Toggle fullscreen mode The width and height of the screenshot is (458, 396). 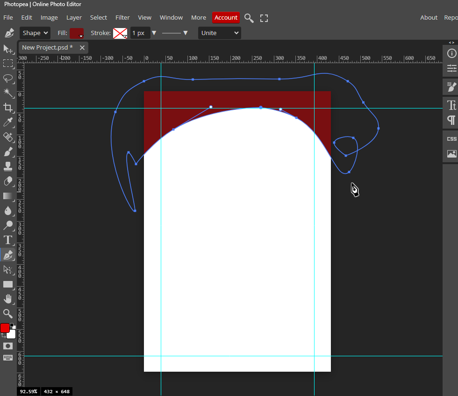pos(264,18)
